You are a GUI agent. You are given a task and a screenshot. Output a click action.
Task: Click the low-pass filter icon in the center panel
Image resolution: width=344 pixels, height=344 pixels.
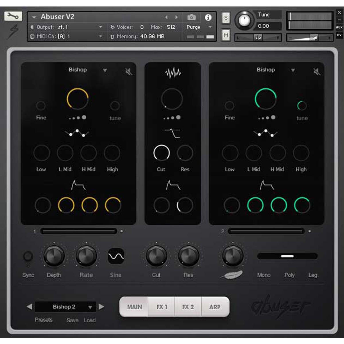pos(172,133)
